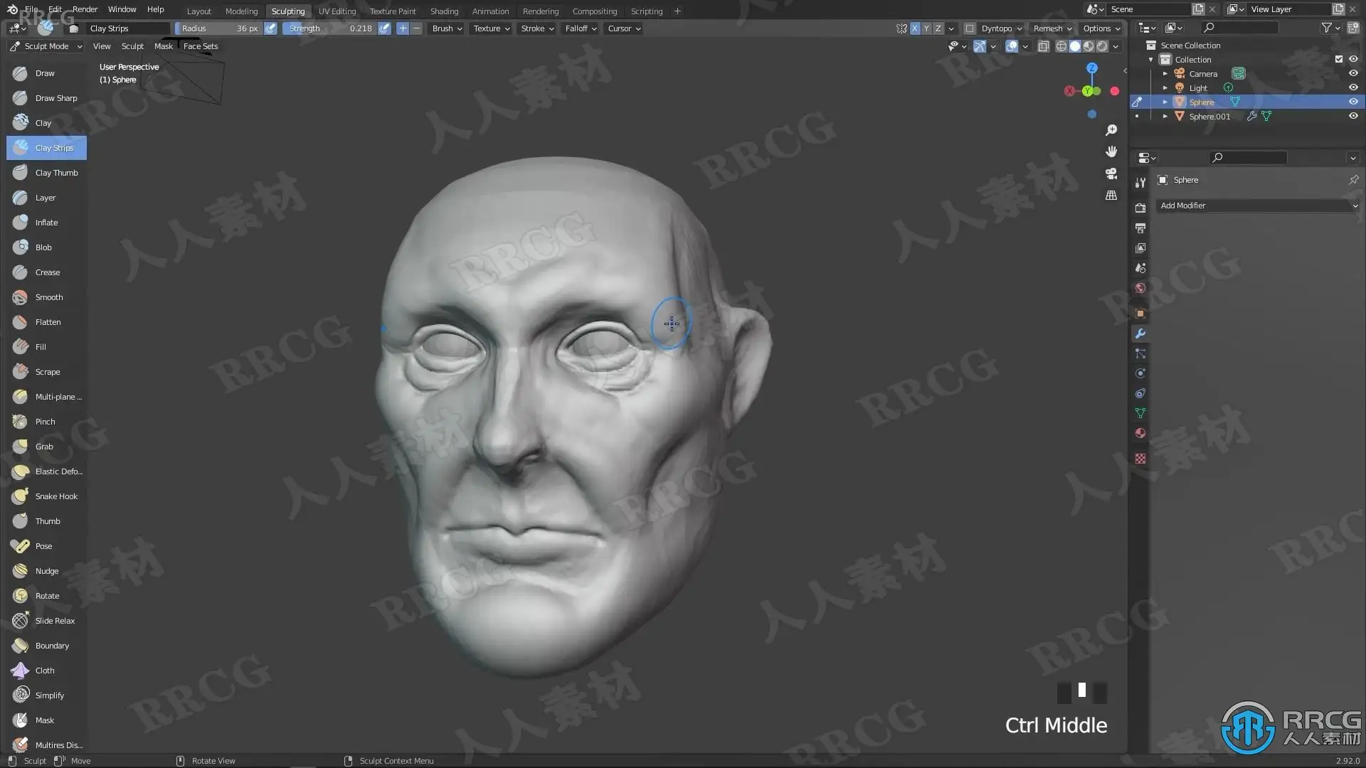This screenshot has width=1366, height=768.
Task: Select the Crease brush tool
Action: [46, 272]
